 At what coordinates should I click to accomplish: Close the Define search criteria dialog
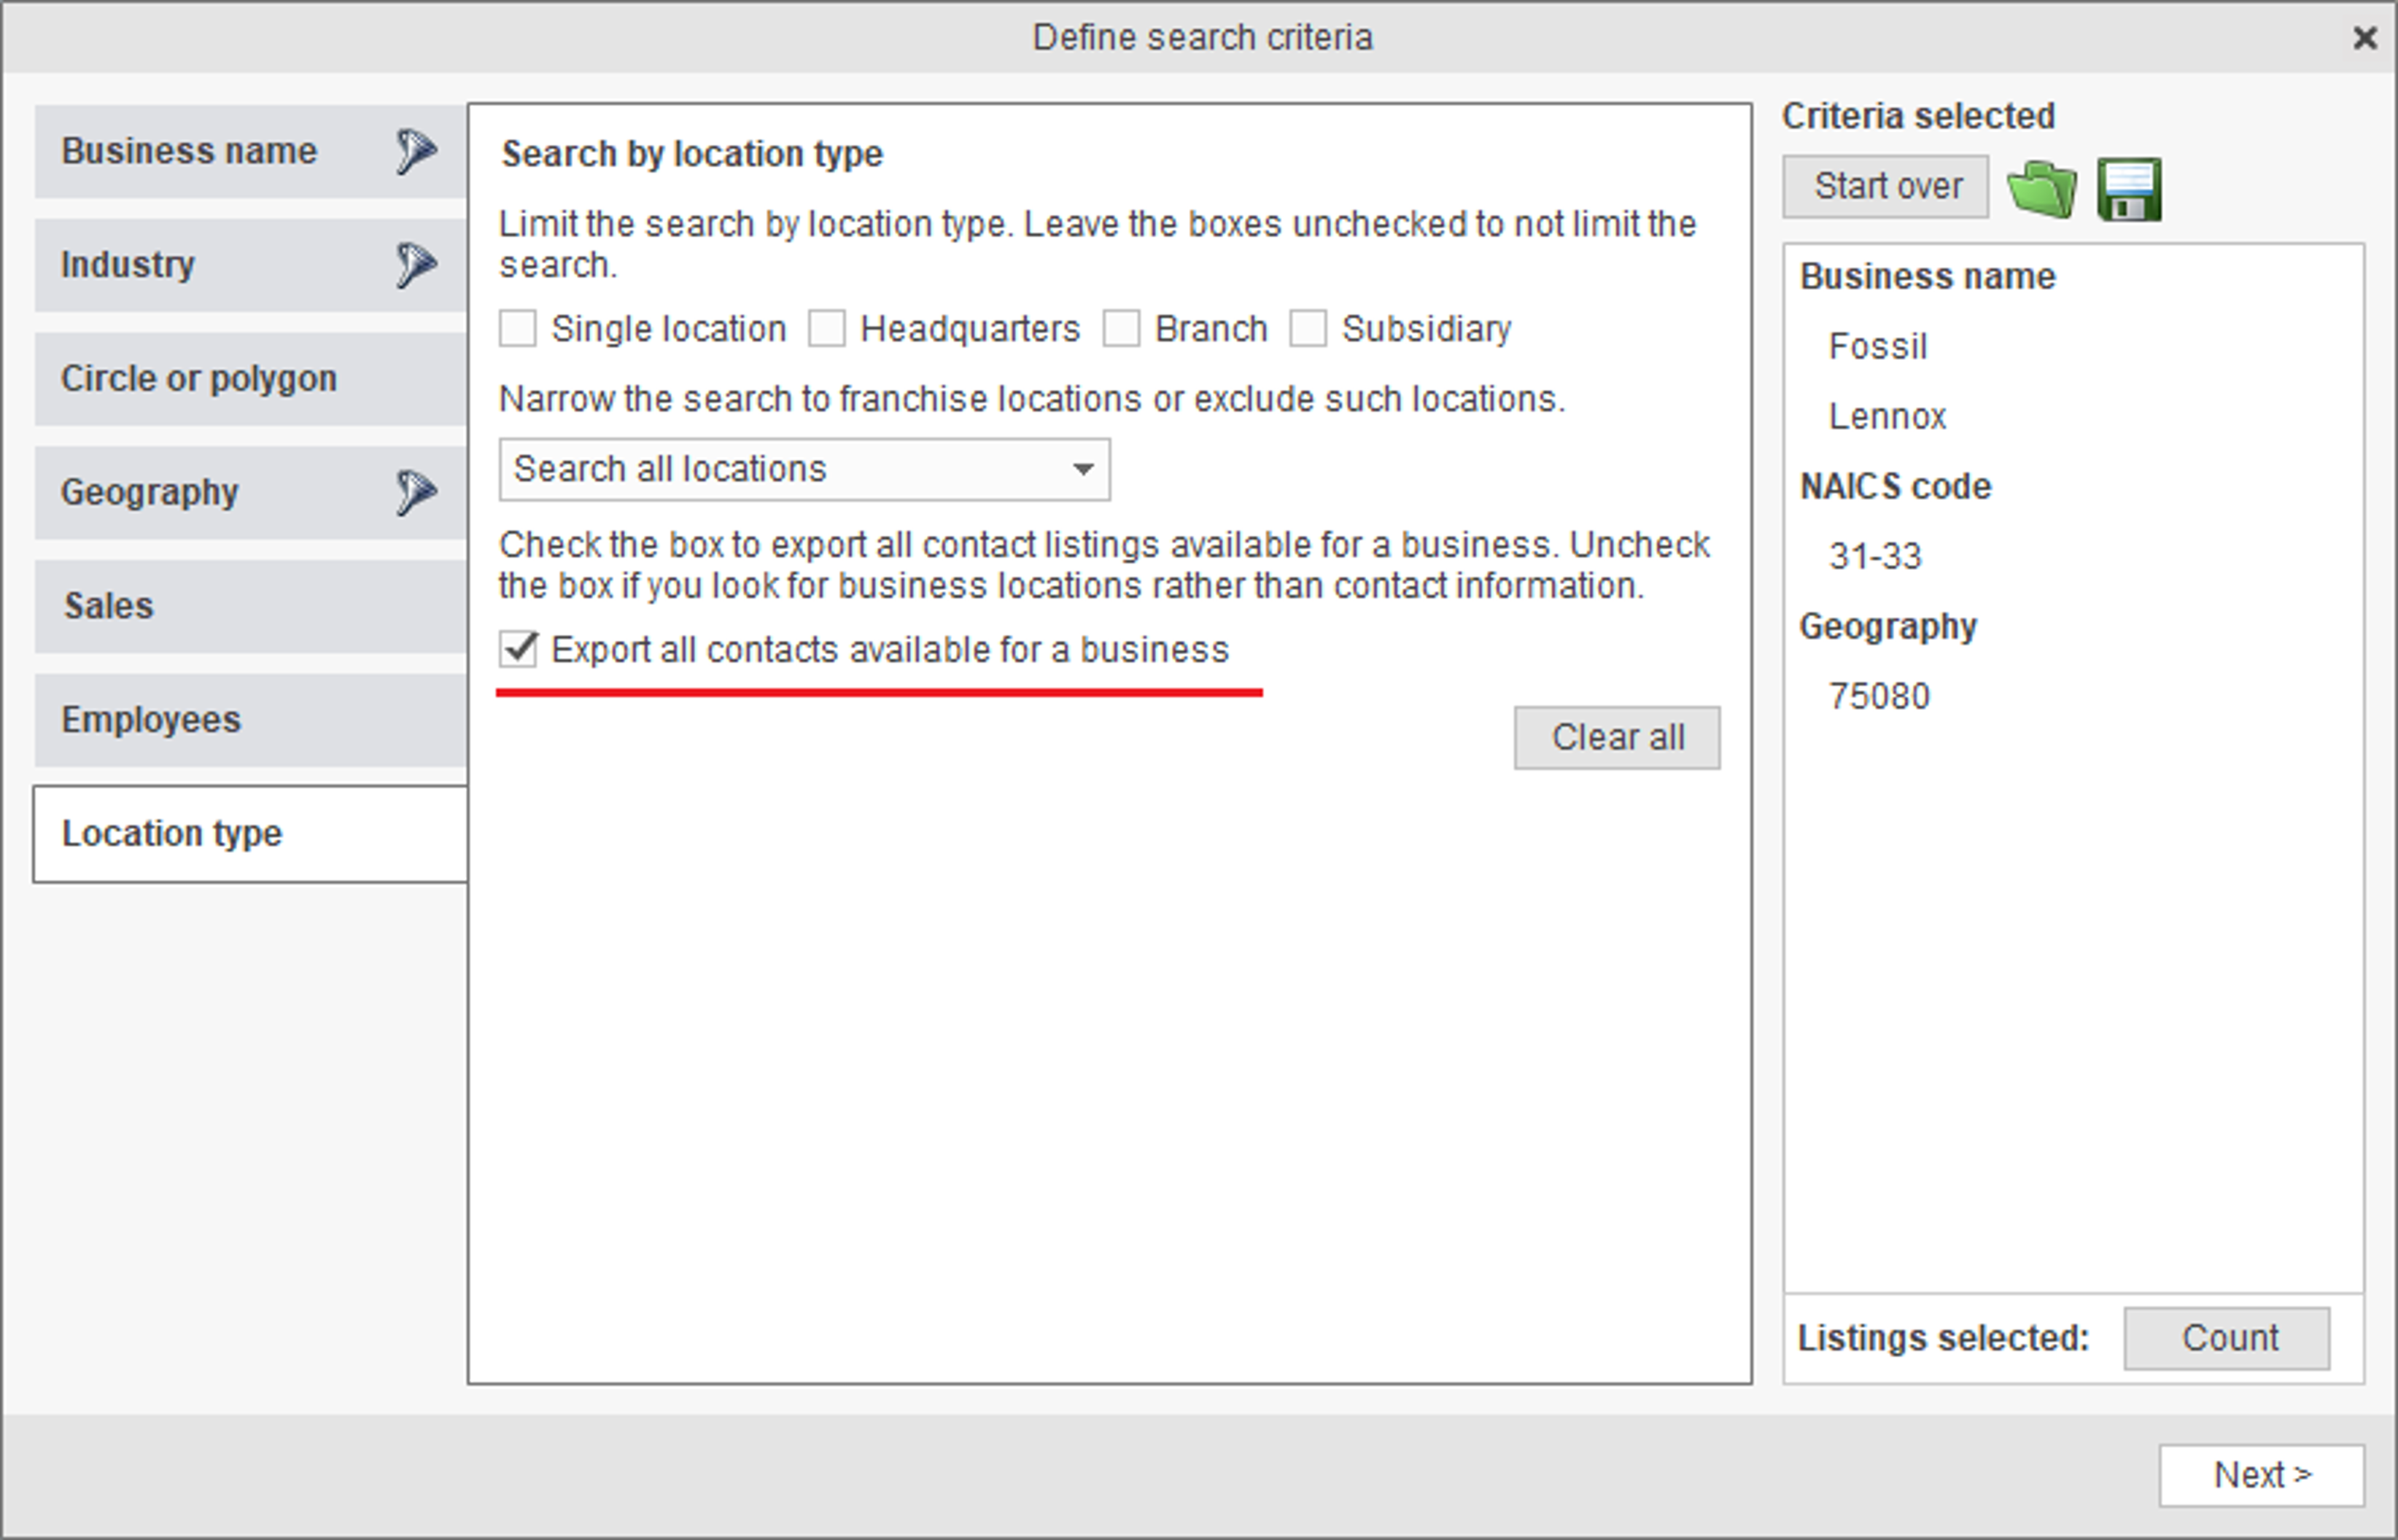click(2364, 38)
